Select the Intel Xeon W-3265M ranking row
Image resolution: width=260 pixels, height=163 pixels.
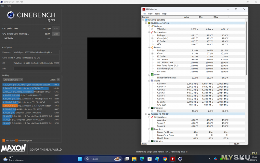tap(31, 88)
